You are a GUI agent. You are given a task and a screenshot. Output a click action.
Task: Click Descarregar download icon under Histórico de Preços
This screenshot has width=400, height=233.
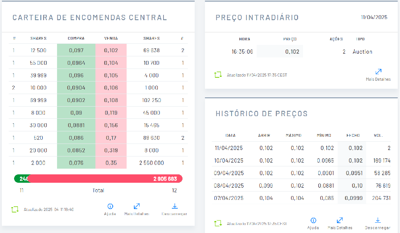click(378, 220)
